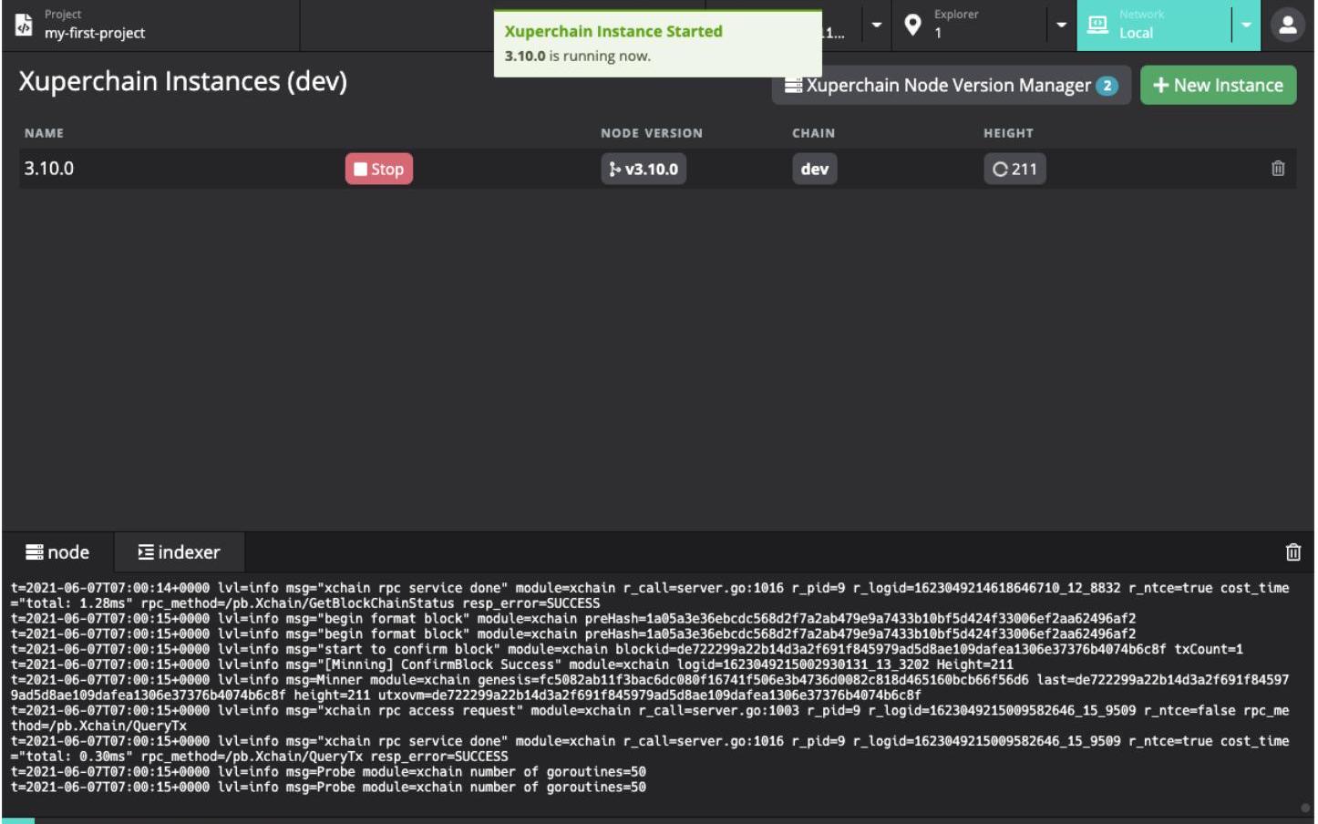Select the Network Local tab

[x=1153, y=26]
